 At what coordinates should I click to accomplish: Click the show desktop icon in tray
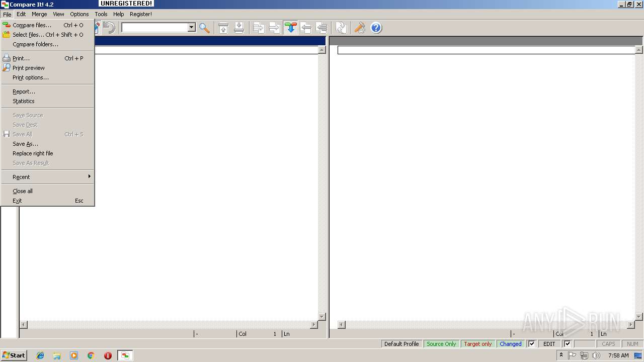click(638, 355)
